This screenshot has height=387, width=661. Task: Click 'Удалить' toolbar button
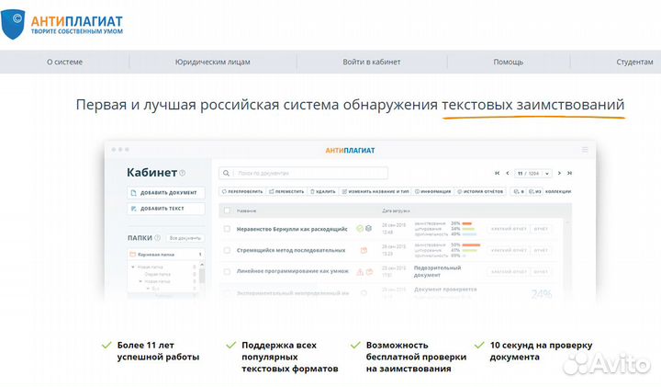pyautogui.click(x=323, y=191)
